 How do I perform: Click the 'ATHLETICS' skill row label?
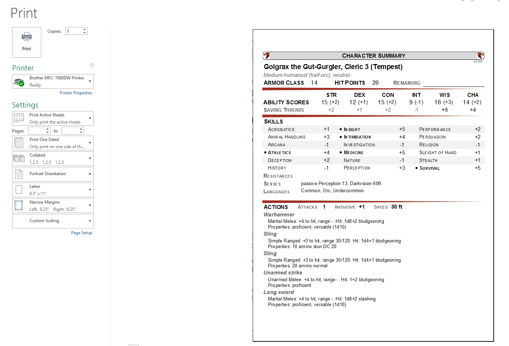279,153
